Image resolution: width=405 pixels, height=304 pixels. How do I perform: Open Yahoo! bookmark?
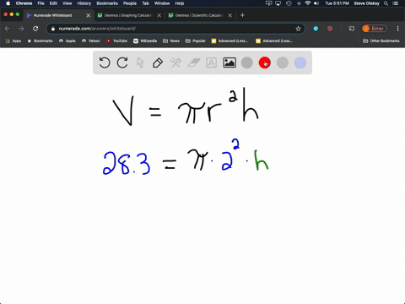(x=91, y=41)
